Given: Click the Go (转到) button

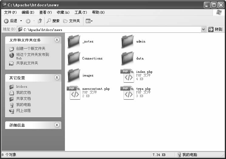Looking at the screenshot, I should (215, 29).
